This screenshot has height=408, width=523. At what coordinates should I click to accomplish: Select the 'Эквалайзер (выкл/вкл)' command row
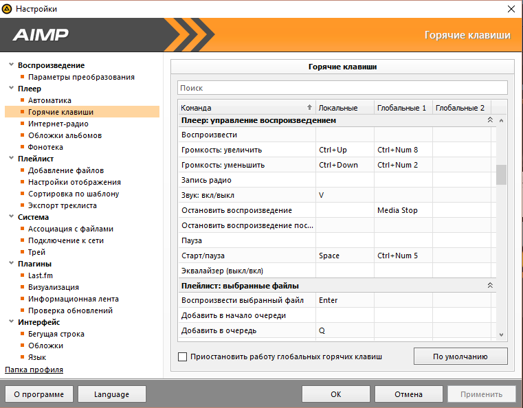(x=337, y=271)
